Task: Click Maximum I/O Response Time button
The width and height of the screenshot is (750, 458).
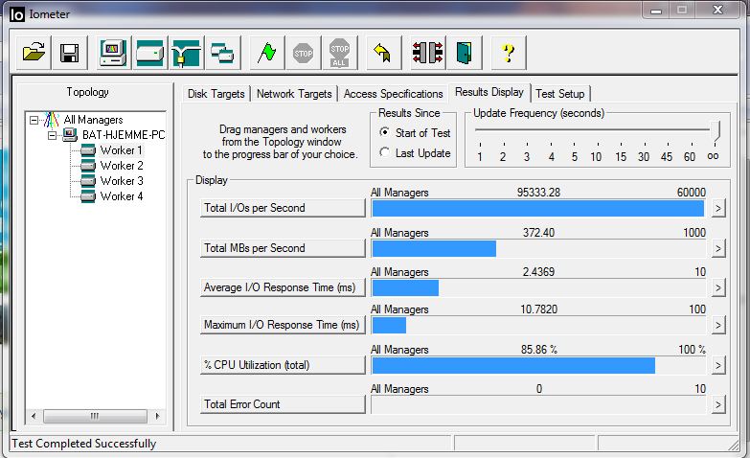Action: [x=283, y=325]
